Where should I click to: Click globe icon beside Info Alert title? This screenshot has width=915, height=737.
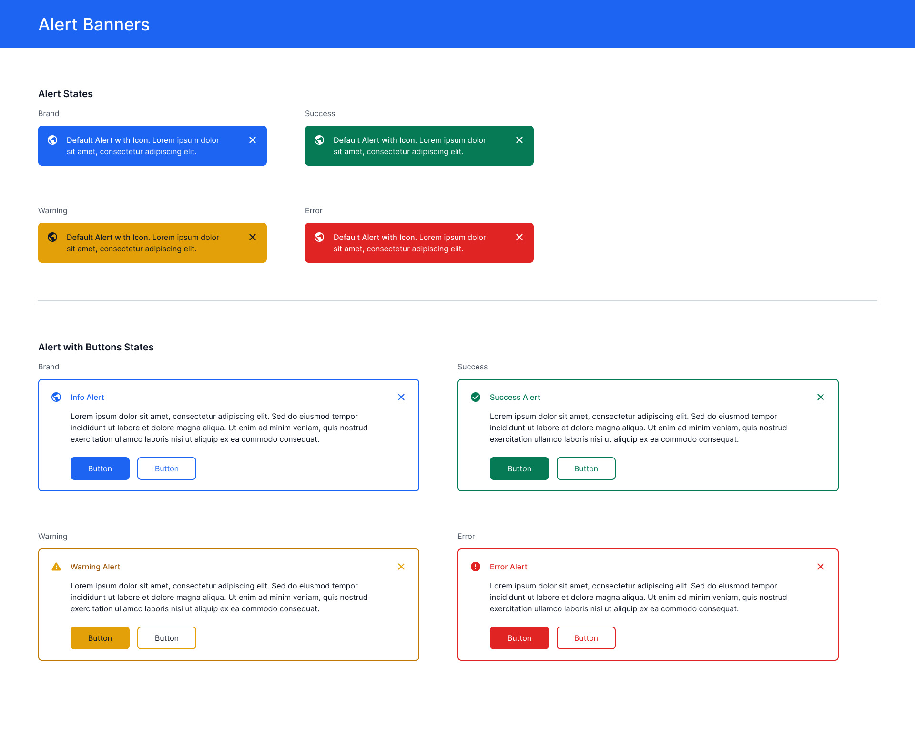pos(56,397)
